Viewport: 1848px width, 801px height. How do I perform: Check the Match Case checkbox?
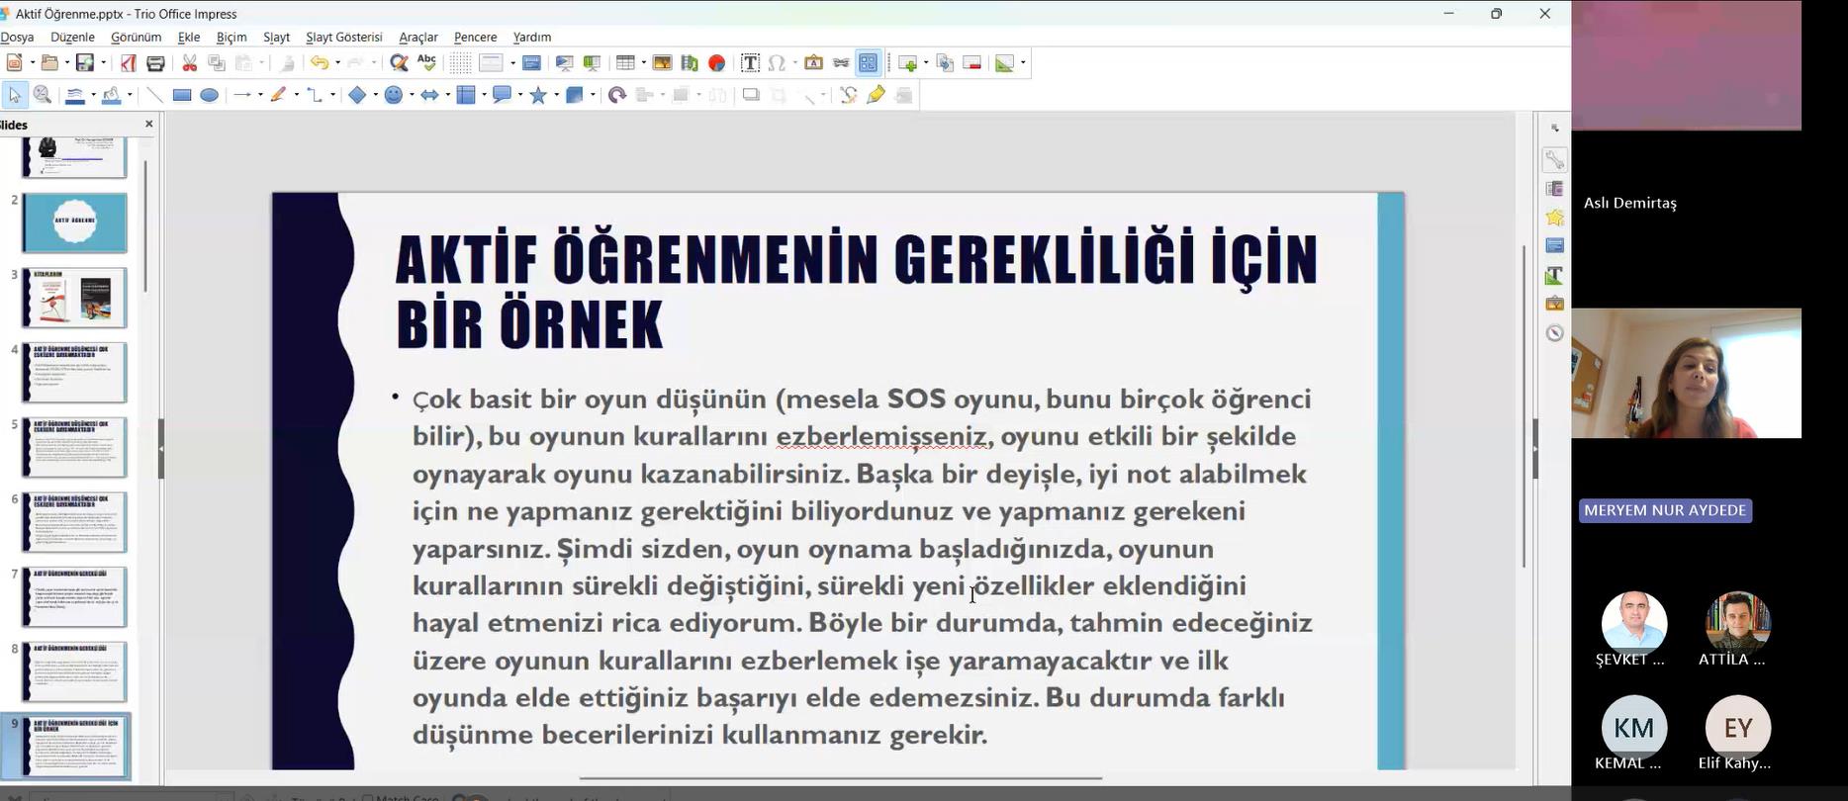coord(368,798)
